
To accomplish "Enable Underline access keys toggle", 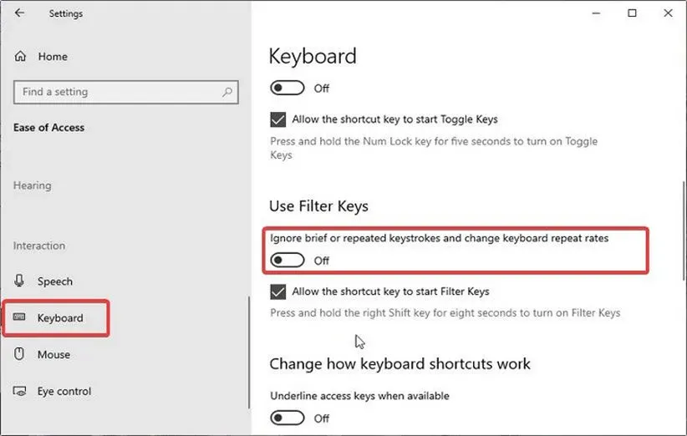I will click(x=288, y=418).
